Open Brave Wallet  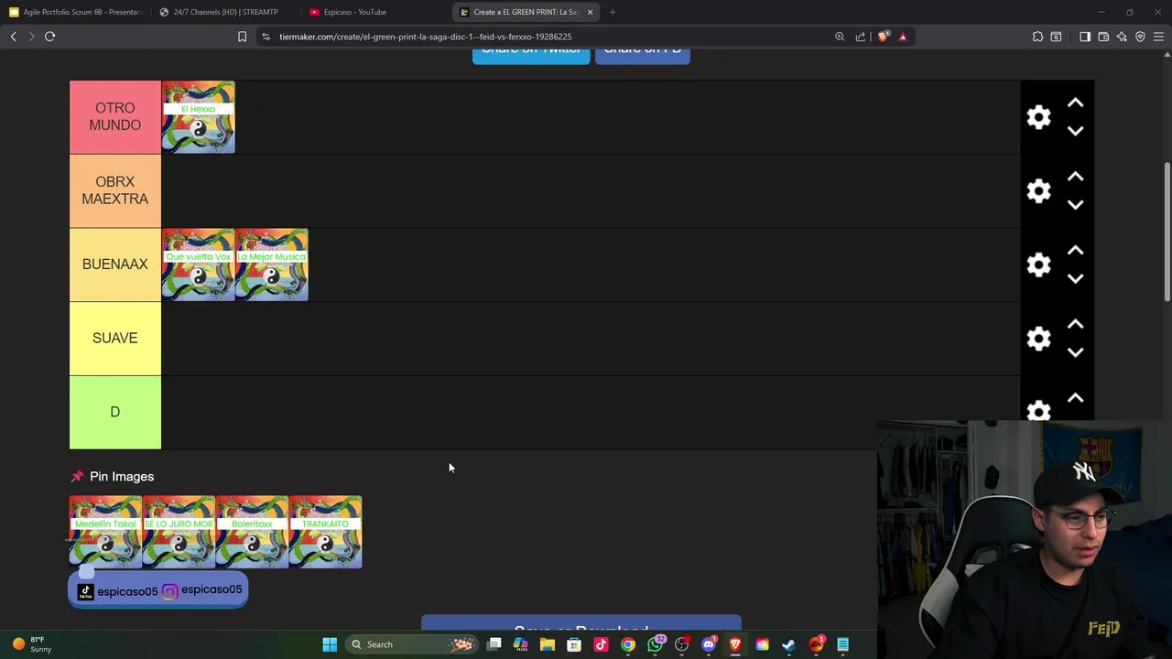click(1103, 37)
